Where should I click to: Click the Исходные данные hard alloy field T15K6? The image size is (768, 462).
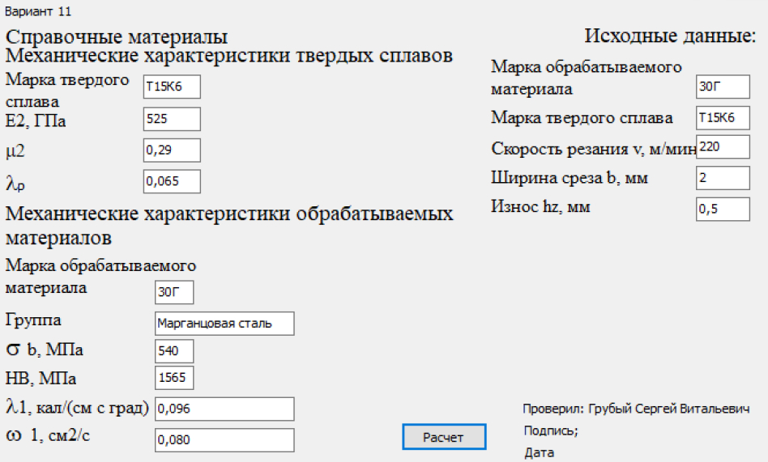[x=723, y=118]
